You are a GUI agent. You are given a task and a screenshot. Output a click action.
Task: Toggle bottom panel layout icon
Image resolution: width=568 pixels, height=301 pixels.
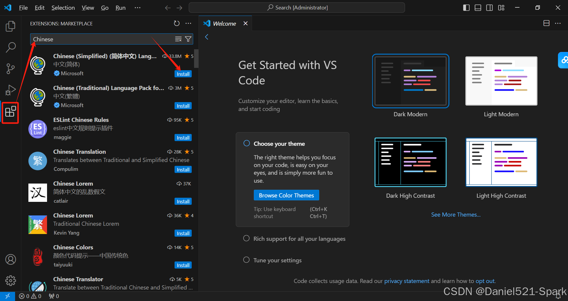(x=478, y=8)
